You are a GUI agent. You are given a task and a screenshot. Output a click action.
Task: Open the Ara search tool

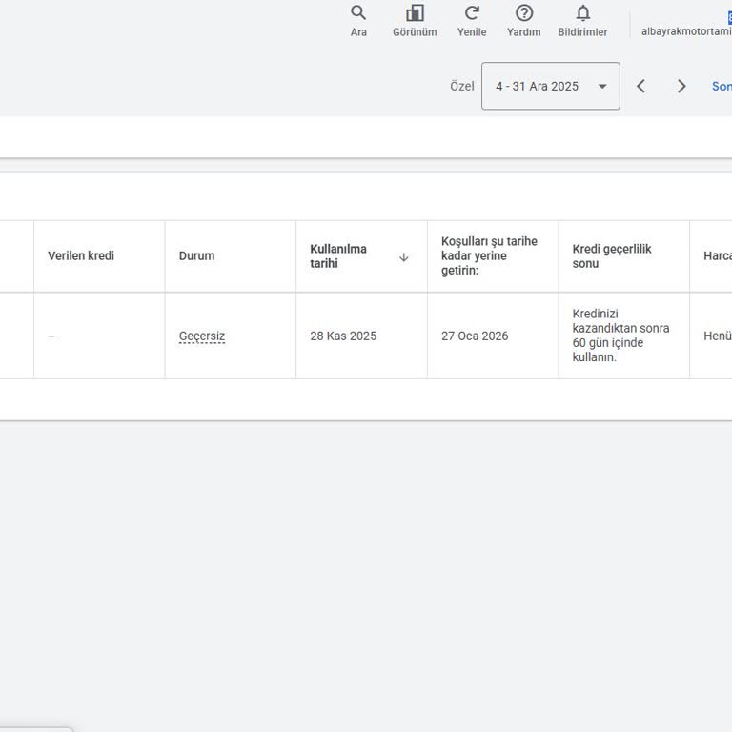coord(358,21)
